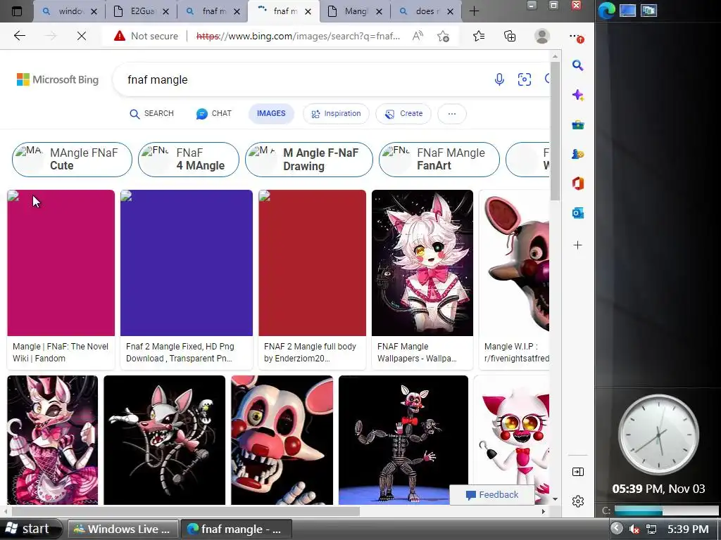Click the taskbar clock 5:39 PM
This screenshot has width=721, height=540.
[688, 529]
